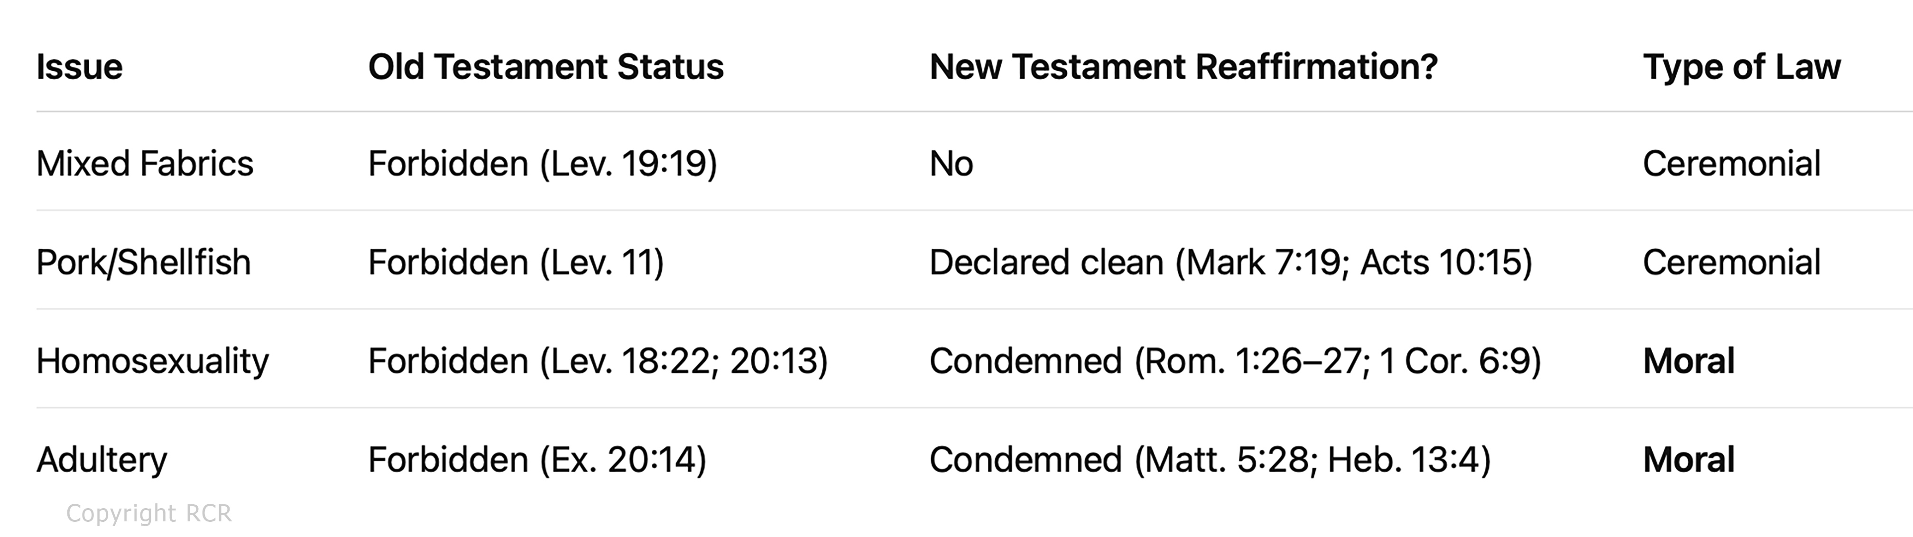Select the Homosexuality issue cell
Screen dimensions: 1913x537
point(152,361)
